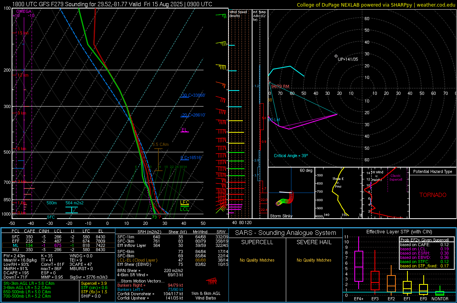Select the 'Supercell = 3.9' composite value

(94, 283)
